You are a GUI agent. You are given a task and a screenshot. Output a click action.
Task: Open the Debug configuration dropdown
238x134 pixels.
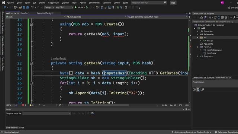tap(49, 7)
